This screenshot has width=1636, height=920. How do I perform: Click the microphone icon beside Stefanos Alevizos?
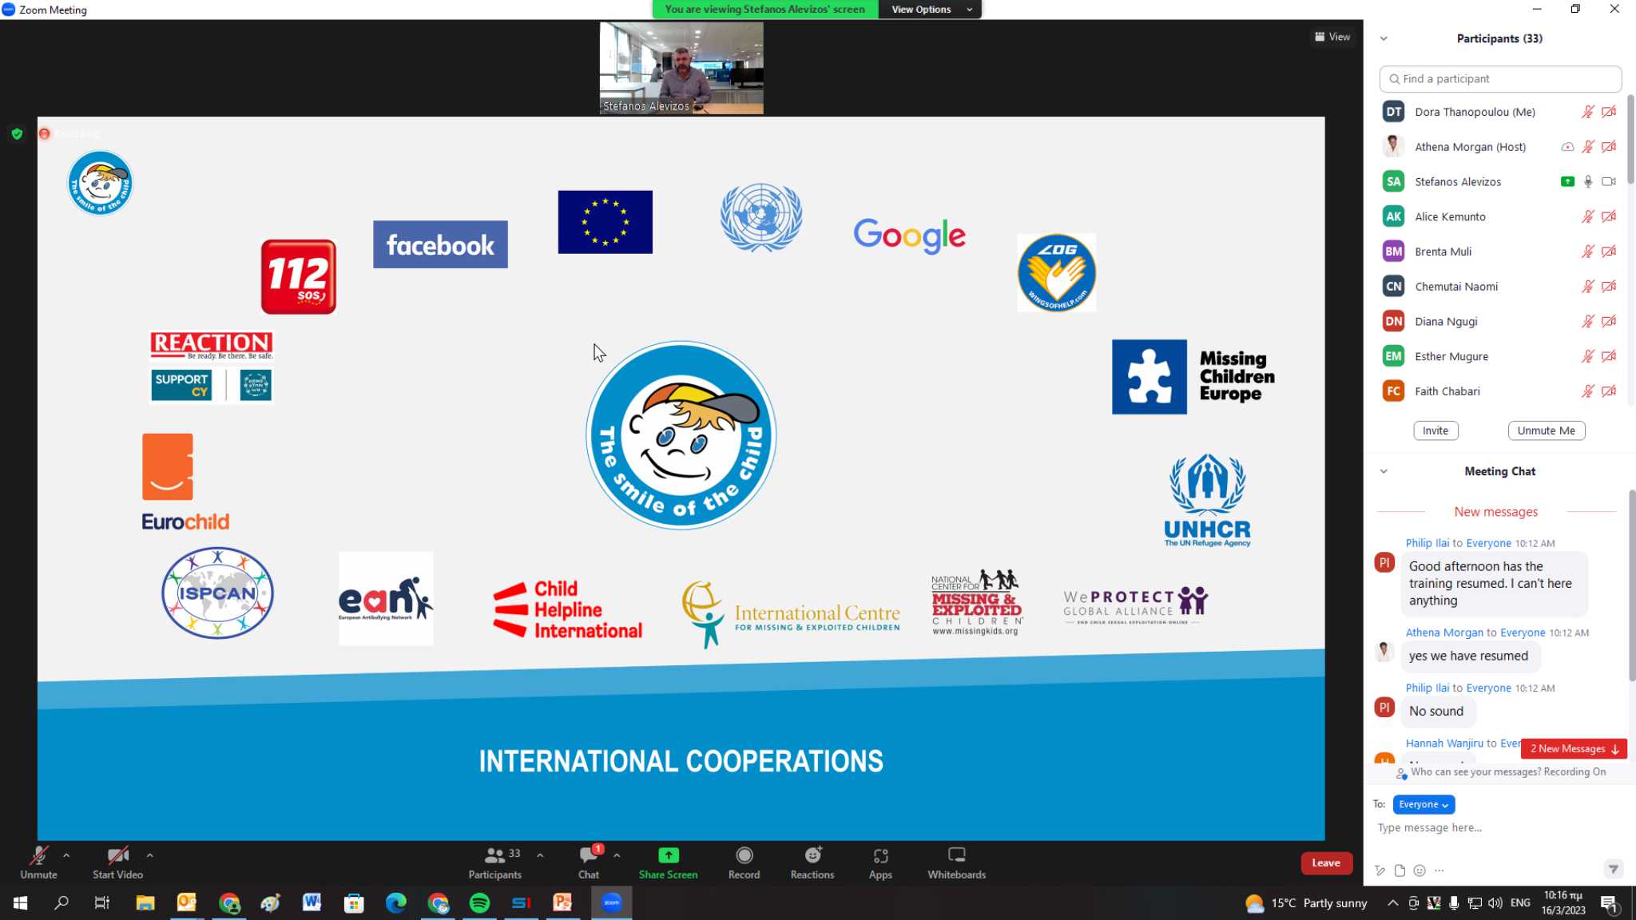(1588, 182)
